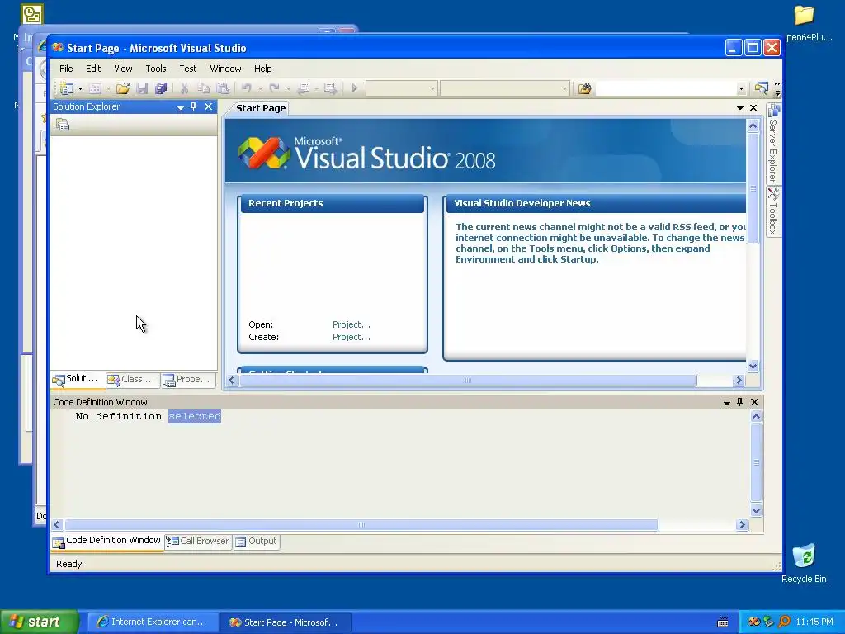The height and width of the screenshot is (634, 845).
Task: Click the Open Project... link
Action: (352, 324)
